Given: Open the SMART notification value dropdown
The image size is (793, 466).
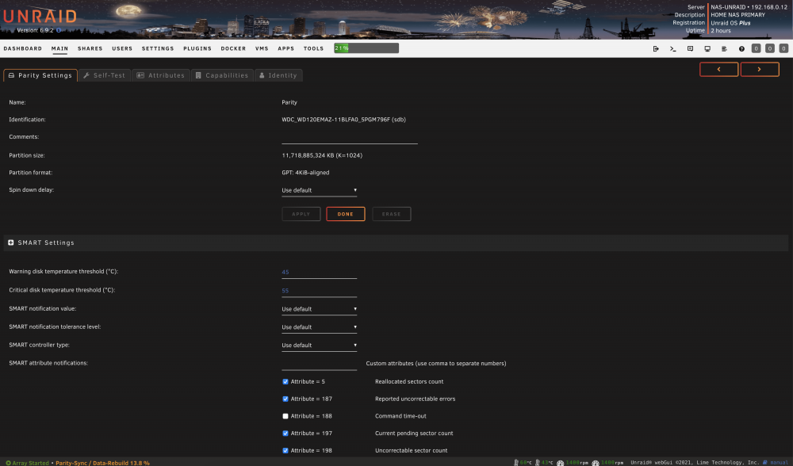Looking at the screenshot, I should [319, 309].
